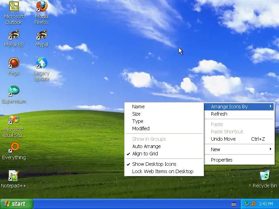The image size is (279, 209).
Task: Select the Microsoft Visual Studio shortcut
Action: 14,119
